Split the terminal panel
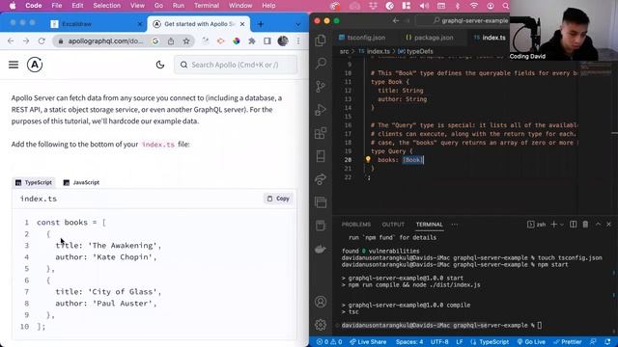This screenshot has width=618, height=347. [x=573, y=225]
